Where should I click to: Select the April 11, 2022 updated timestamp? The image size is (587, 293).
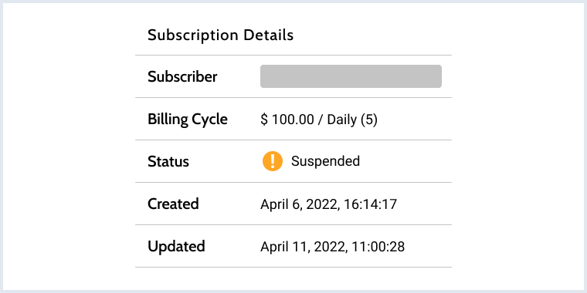pyautogui.click(x=332, y=247)
